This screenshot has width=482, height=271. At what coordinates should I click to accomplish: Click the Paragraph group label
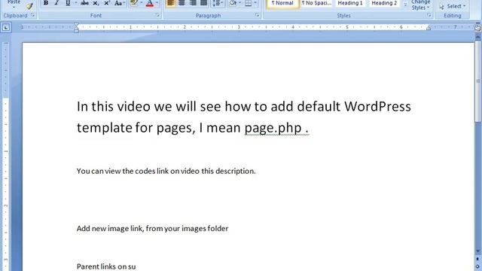pyautogui.click(x=208, y=15)
